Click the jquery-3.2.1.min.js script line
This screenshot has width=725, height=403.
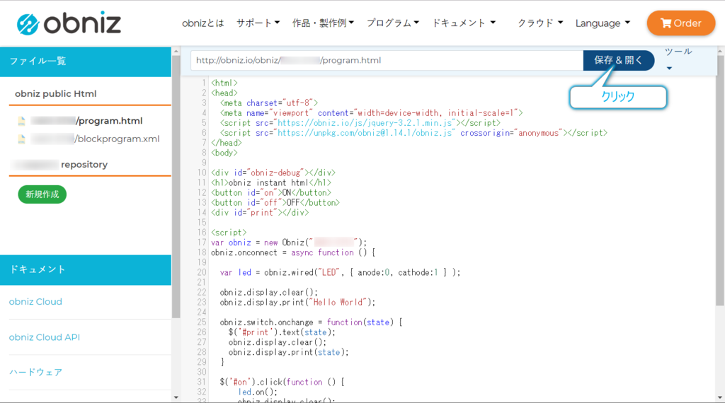(x=360, y=123)
